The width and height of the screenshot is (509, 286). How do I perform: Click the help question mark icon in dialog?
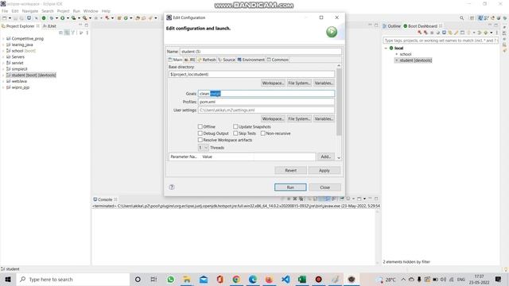[172, 187]
